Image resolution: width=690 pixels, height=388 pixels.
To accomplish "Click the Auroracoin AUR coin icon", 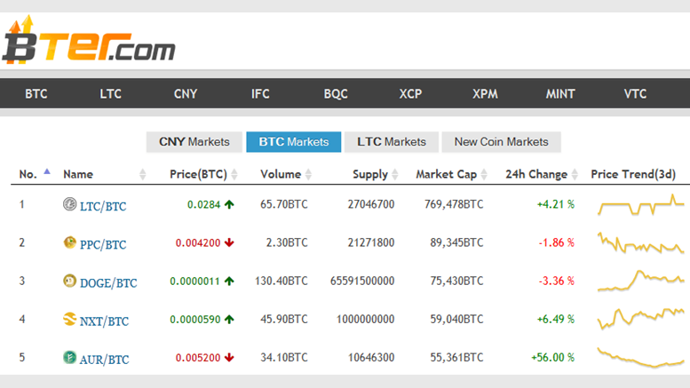I will coord(69,357).
